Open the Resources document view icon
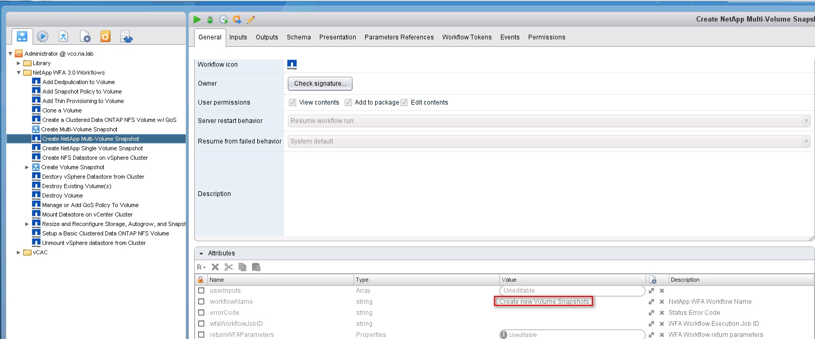Screen dimensions: 815x339 coord(63,36)
